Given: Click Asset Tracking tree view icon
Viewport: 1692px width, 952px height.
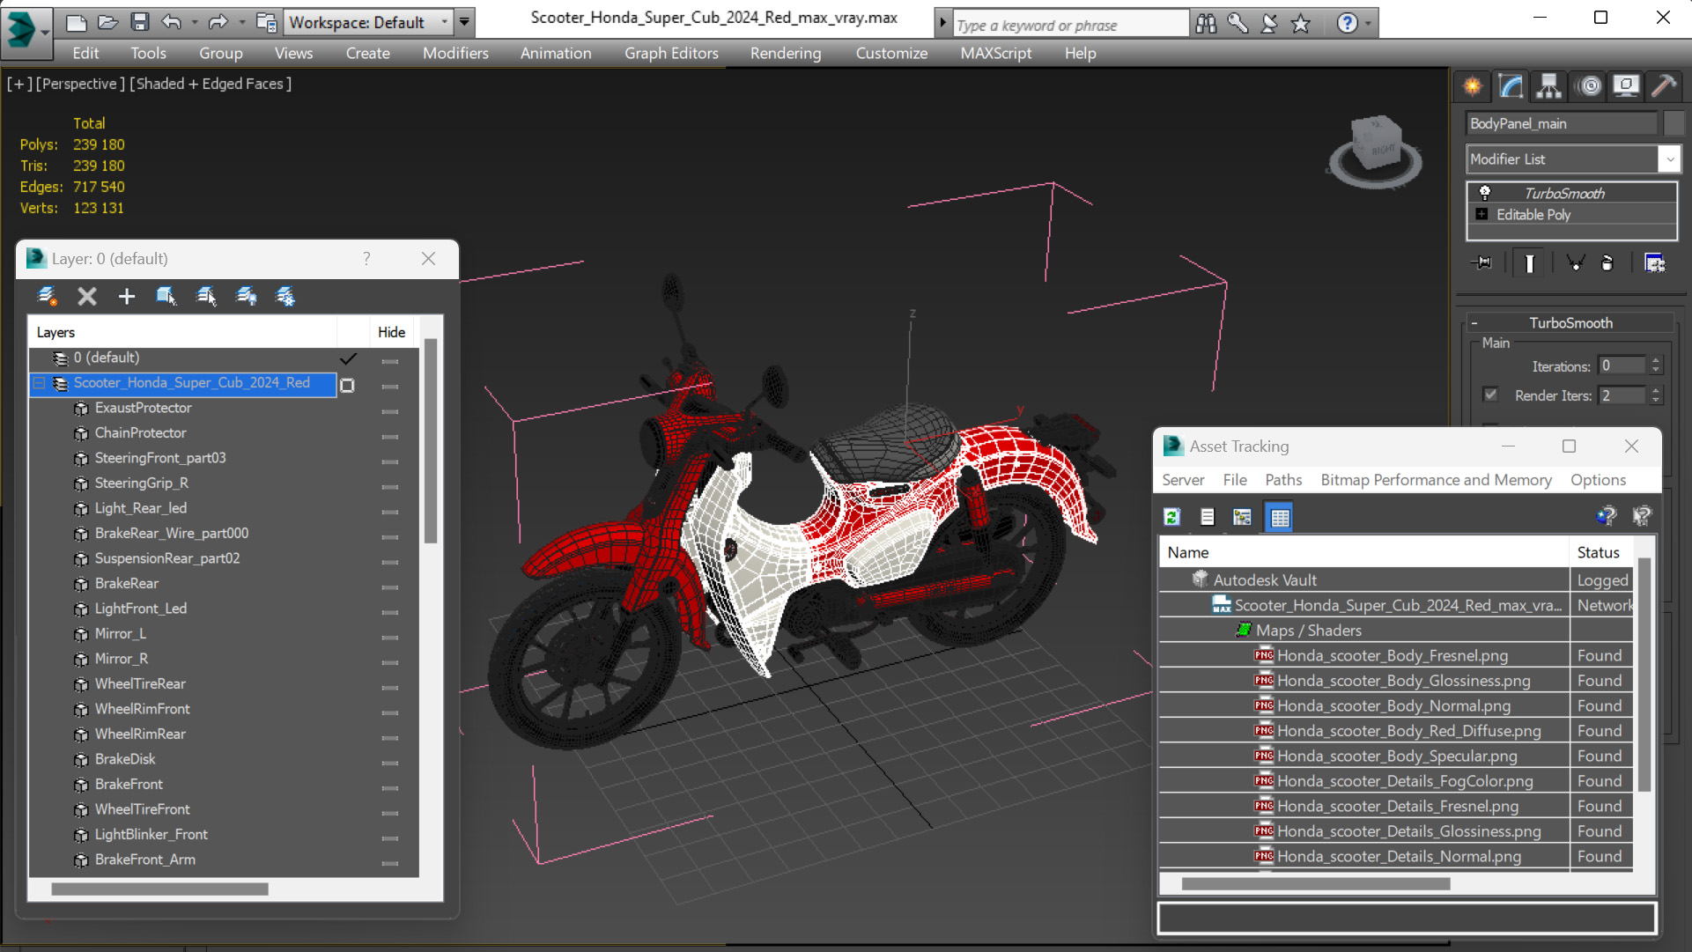Looking at the screenshot, I should 1242,517.
